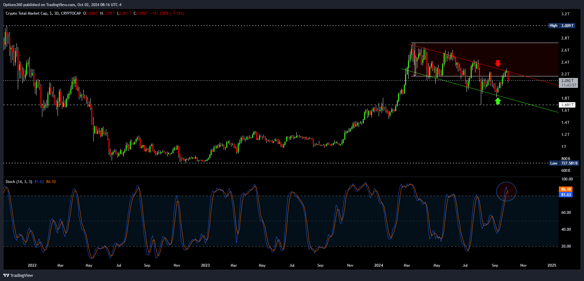Click the Crypto Total Market Cap title
The width and height of the screenshot is (584, 281).
click(26, 13)
